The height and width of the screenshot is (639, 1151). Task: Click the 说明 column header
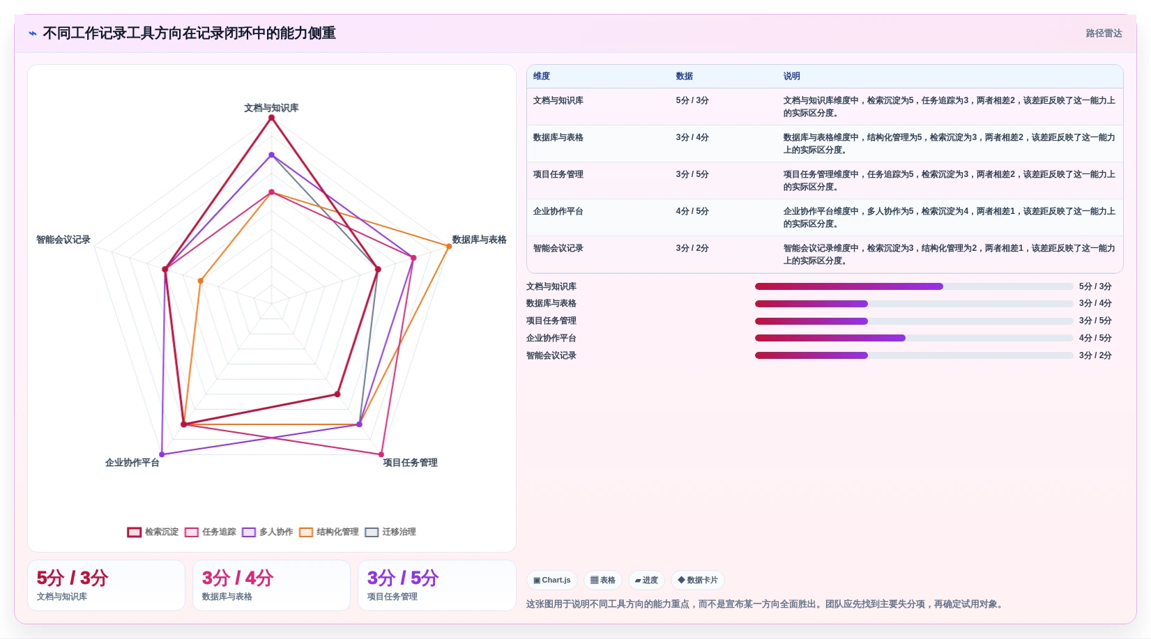click(x=791, y=76)
